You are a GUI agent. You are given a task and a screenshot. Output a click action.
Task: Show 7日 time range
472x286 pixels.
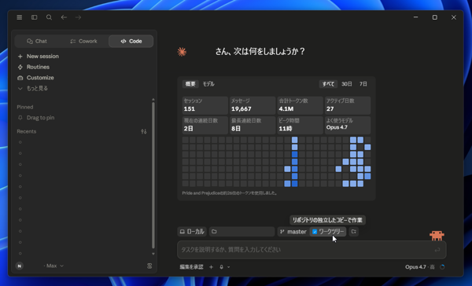[x=363, y=84]
